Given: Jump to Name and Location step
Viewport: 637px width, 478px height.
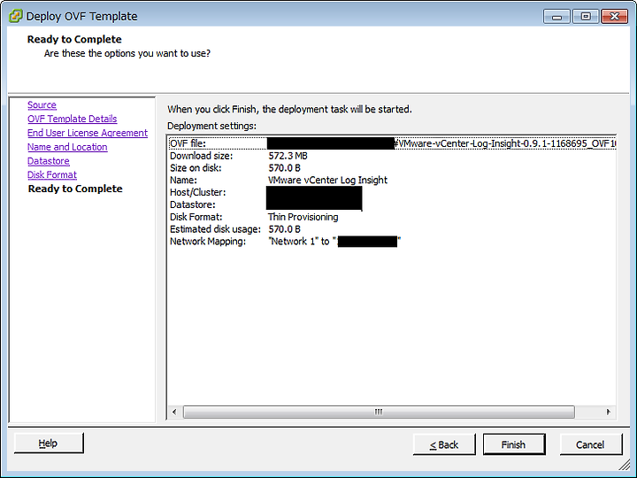Looking at the screenshot, I should 67,147.
